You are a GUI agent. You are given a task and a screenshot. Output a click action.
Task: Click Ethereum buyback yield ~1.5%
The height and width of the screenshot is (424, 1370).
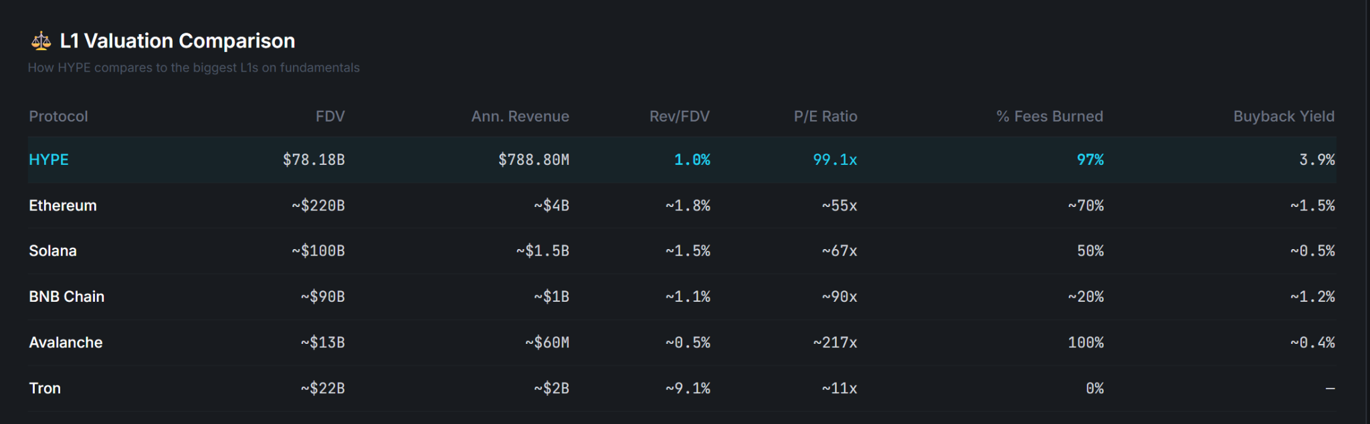click(x=1312, y=206)
